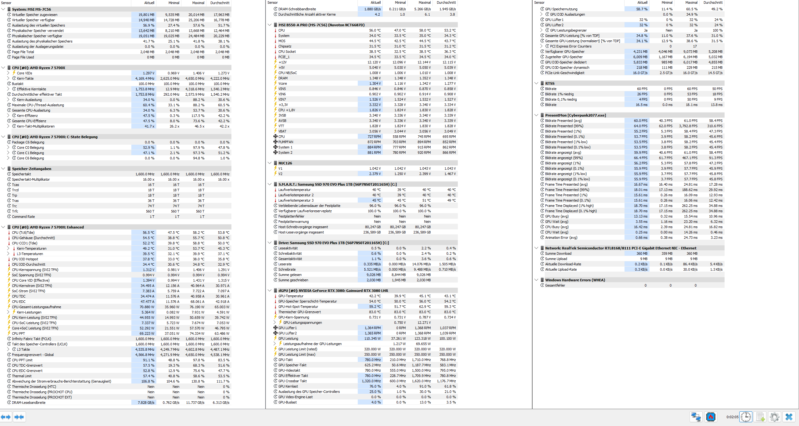This screenshot has height=426, width=799.
Task: Click the clock icon beside Summe Download
Action: point(542,253)
